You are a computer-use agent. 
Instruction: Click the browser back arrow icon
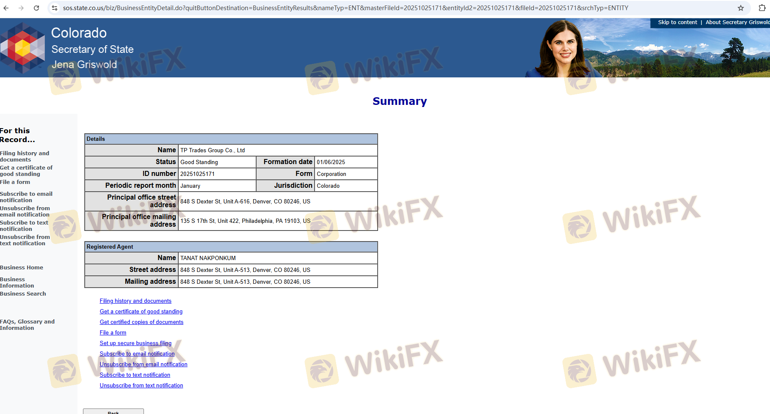tap(6, 8)
